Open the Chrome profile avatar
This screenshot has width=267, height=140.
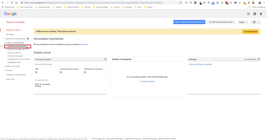click(260, 3)
